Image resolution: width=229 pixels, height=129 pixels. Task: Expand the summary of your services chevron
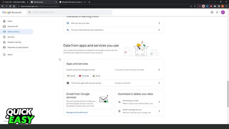click(159, 70)
